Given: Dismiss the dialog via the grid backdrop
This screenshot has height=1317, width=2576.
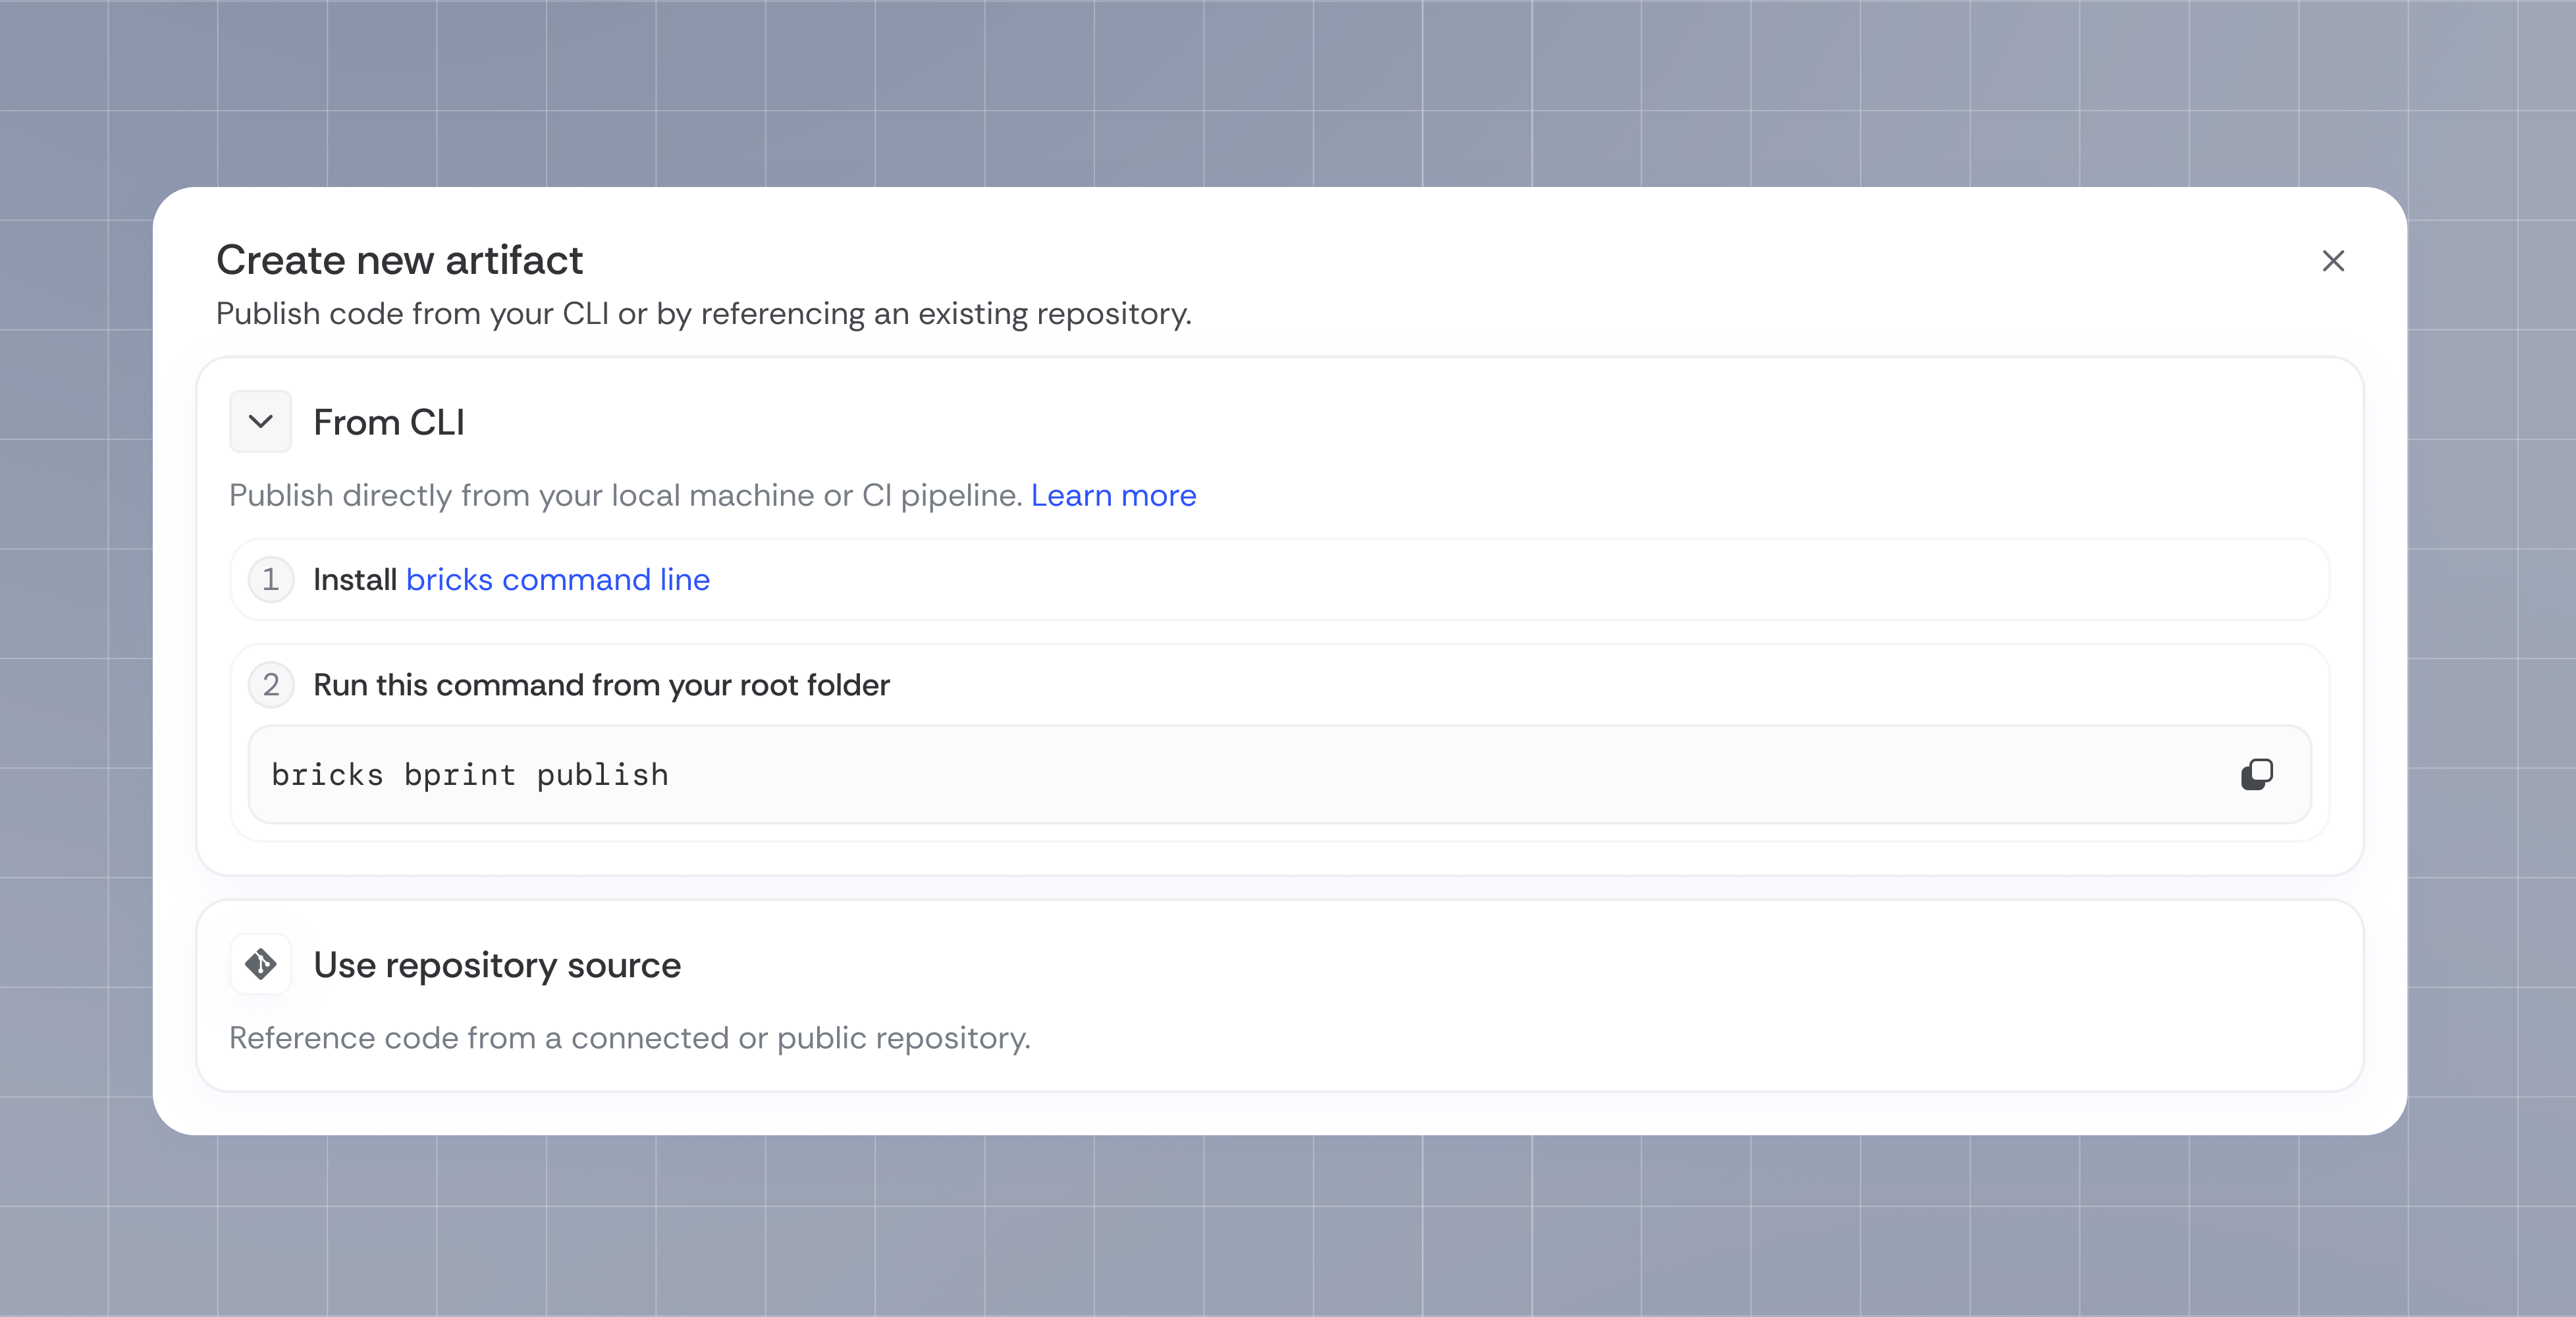Looking at the screenshot, I should click(x=1288, y=1230).
